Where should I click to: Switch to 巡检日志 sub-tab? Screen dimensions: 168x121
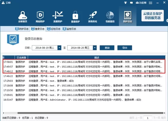pyautogui.click(x=54, y=29)
